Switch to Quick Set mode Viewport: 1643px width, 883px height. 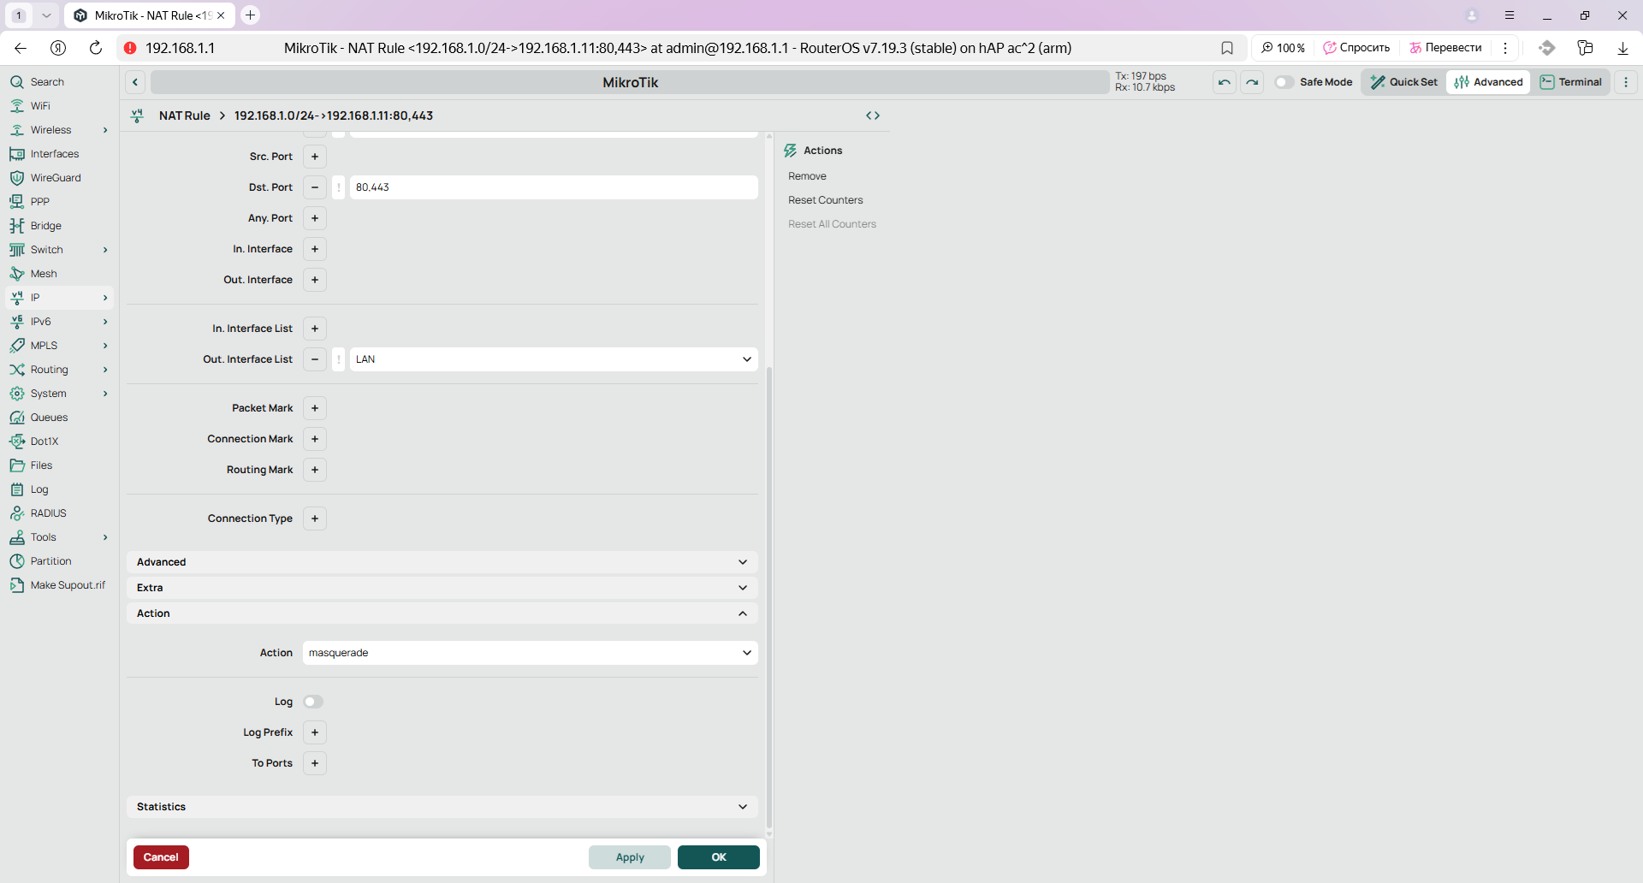tap(1403, 82)
